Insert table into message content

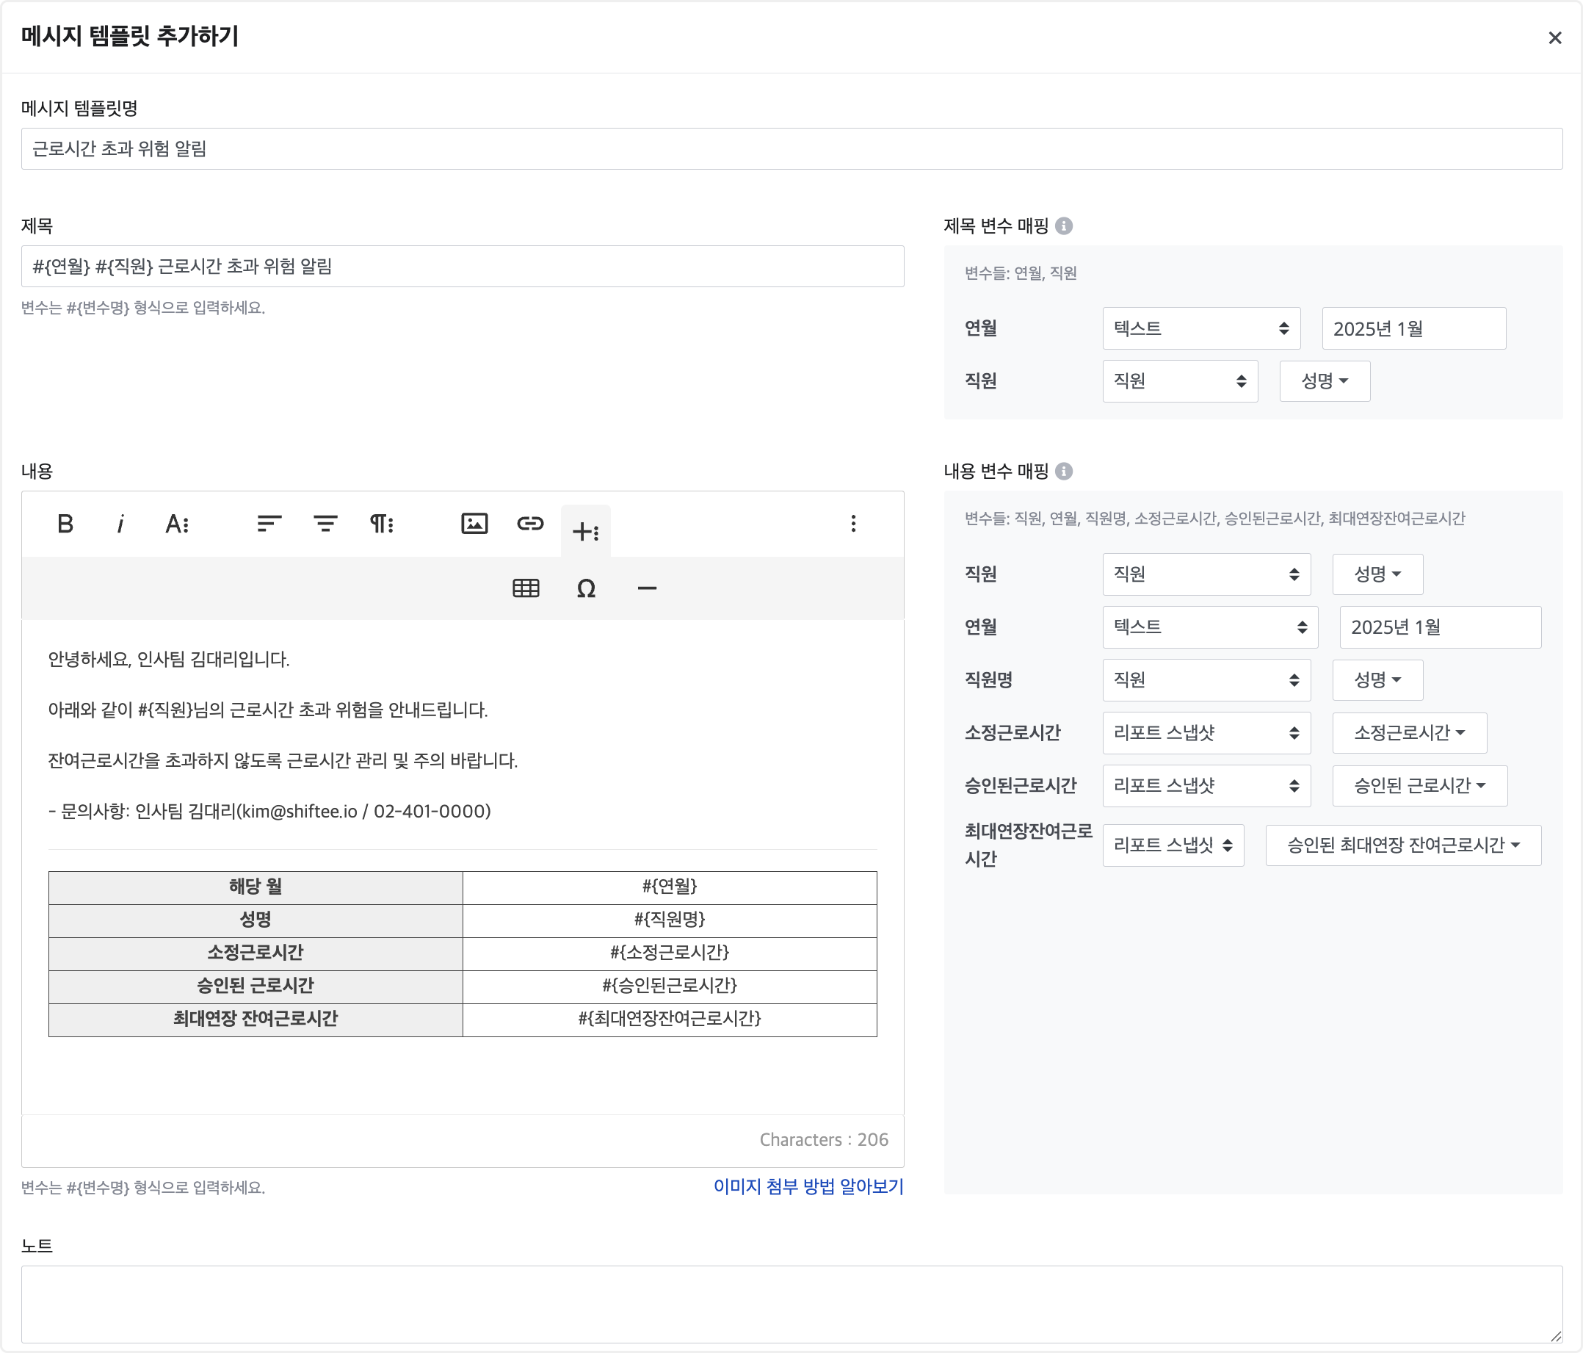[526, 588]
